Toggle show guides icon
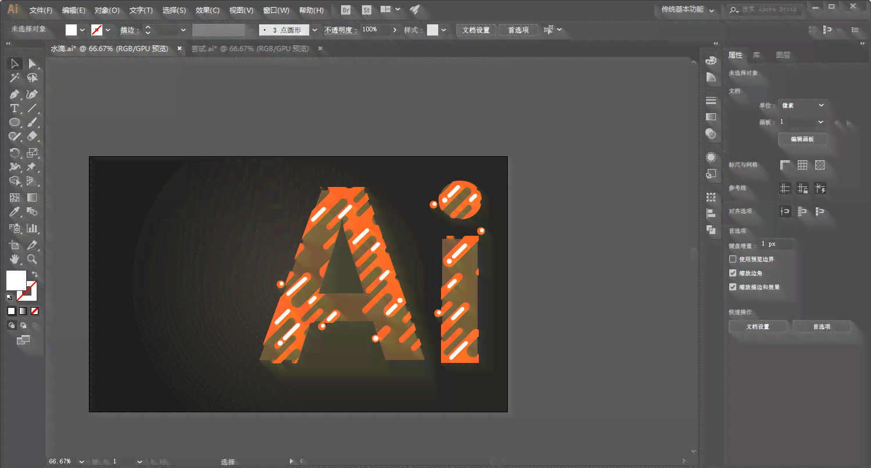This screenshot has height=468, width=871. (x=786, y=188)
